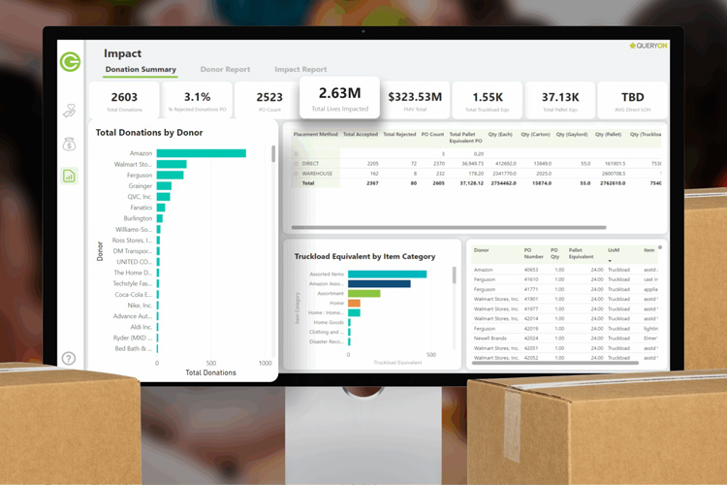The image size is (727, 485).
Task: Click the donor chart vertical scrollbar
Action: [273, 153]
